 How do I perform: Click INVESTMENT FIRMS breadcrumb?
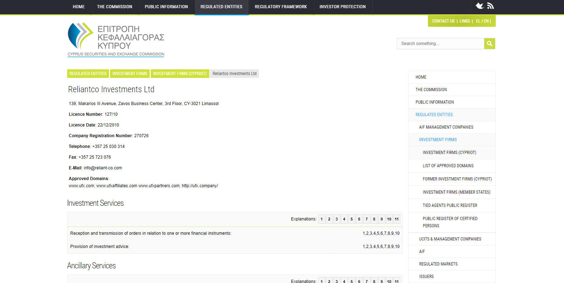click(130, 74)
